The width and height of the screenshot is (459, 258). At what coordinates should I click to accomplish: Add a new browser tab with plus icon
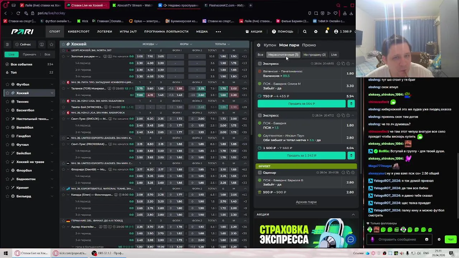[x=250, y=5]
